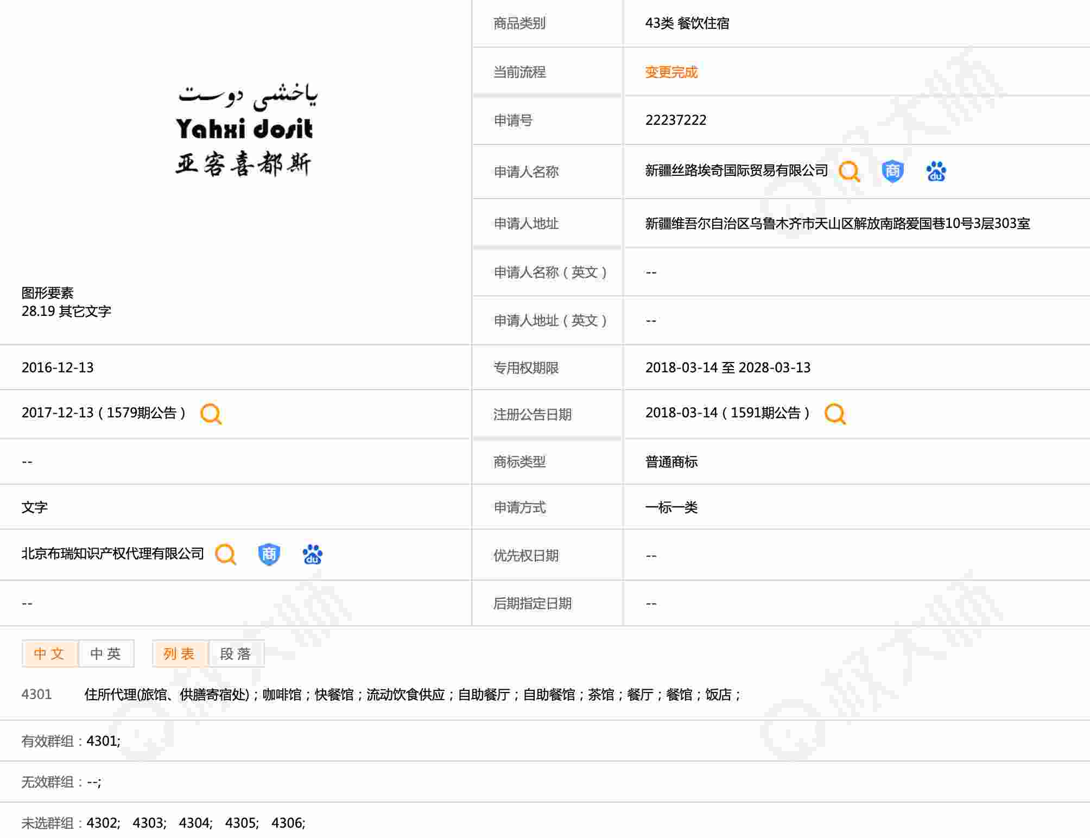Image resolution: width=1090 pixels, height=838 pixels.
Task: Click Baidu paw icon beside applicant name
Action: [936, 172]
